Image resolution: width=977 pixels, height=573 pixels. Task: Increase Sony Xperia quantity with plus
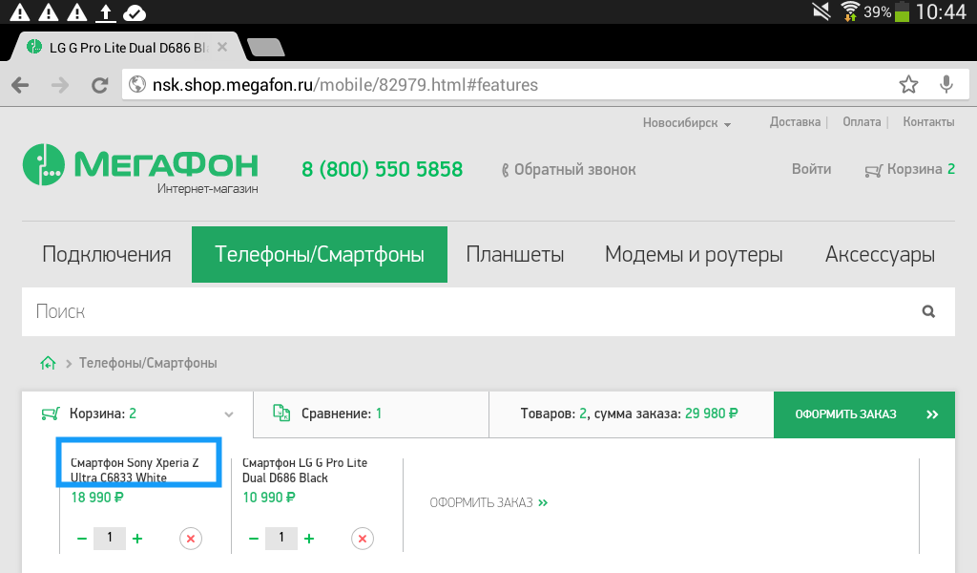click(137, 539)
